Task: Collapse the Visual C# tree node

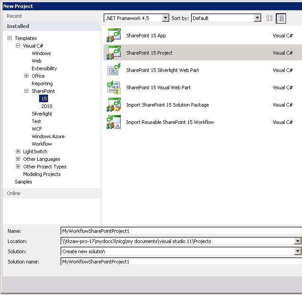Action: coord(18,46)
